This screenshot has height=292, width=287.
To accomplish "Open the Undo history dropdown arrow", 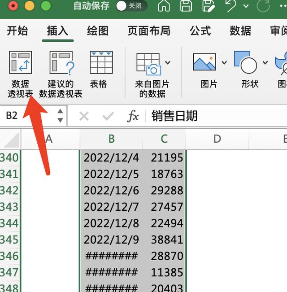I will [246, 6].
